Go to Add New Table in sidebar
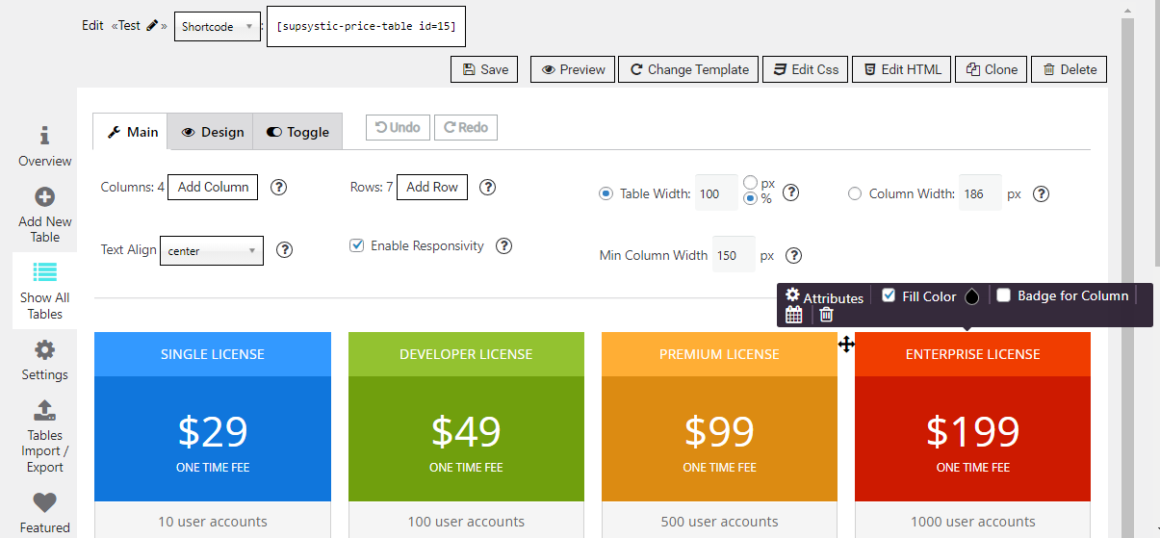The height and width of the screenshot is (538, 1160). tap(44, 215)
